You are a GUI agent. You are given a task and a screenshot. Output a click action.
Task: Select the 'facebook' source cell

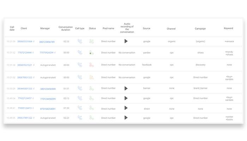point(147,65)
